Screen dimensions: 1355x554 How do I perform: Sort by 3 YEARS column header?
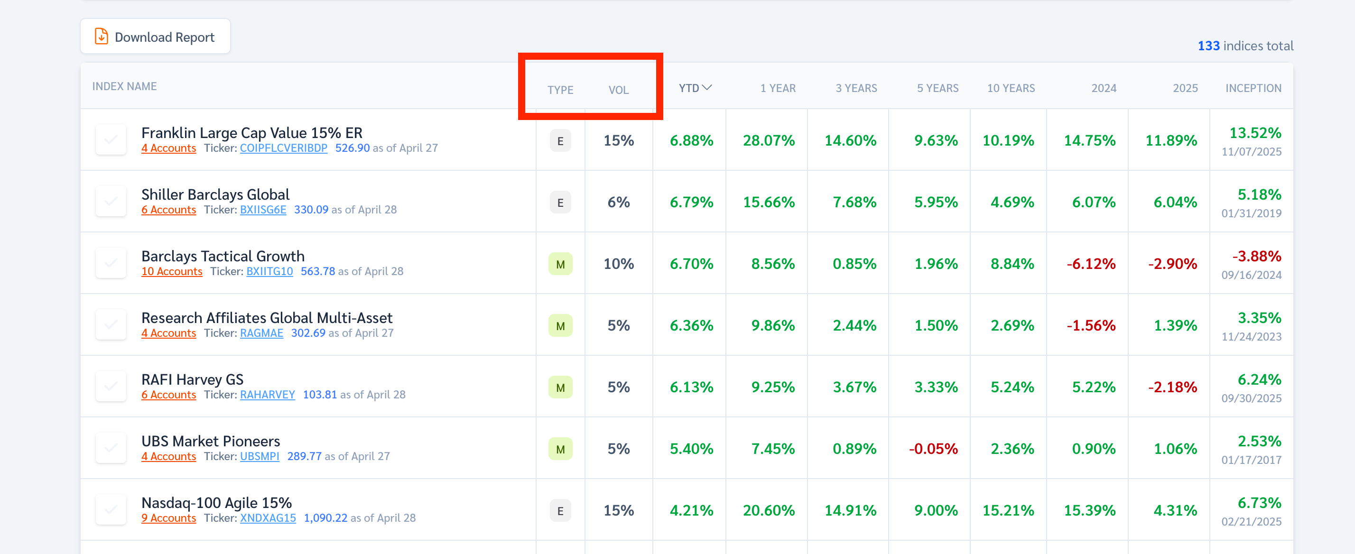(x=856, y=88)
